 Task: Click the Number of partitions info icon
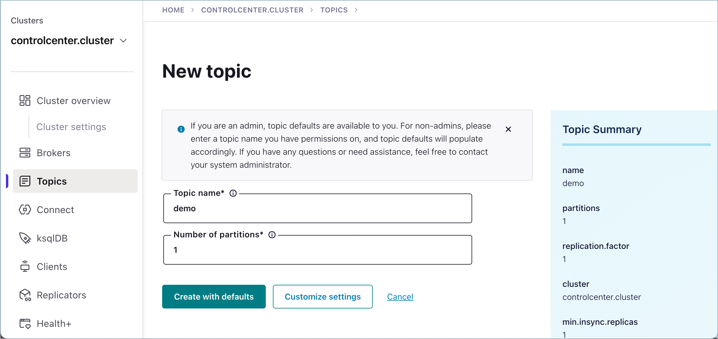click(272, 235)
